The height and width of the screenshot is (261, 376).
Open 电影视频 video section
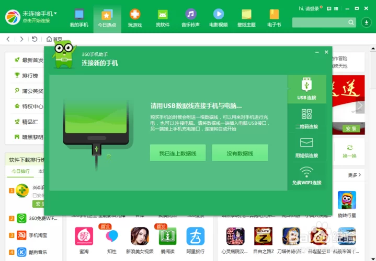click(218, 18)
